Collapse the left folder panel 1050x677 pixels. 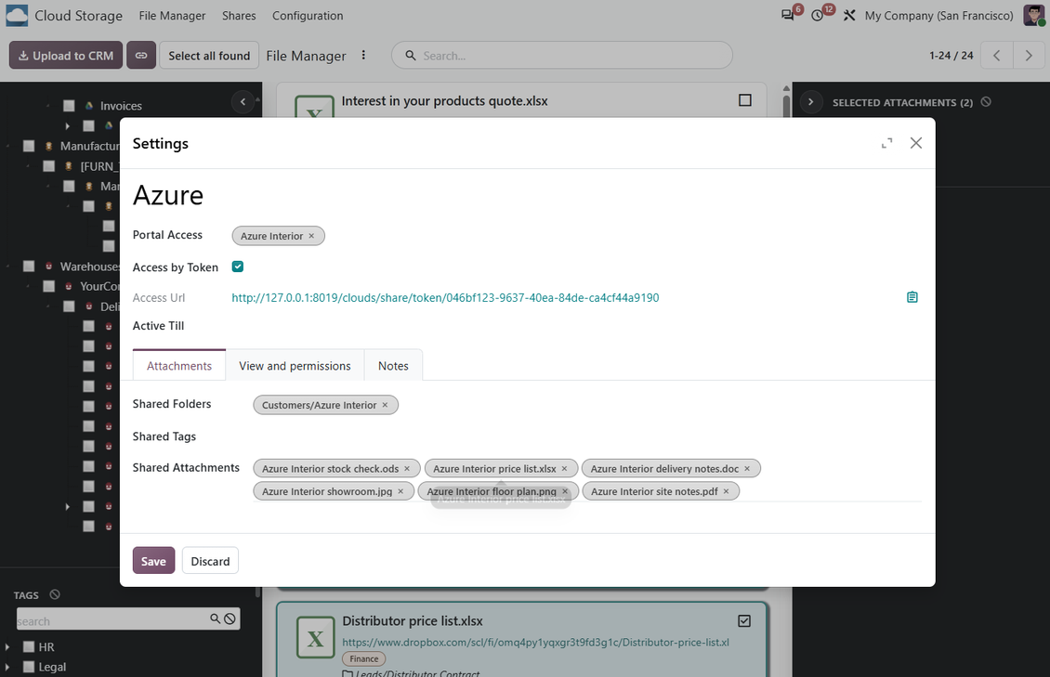coord(243,101)
